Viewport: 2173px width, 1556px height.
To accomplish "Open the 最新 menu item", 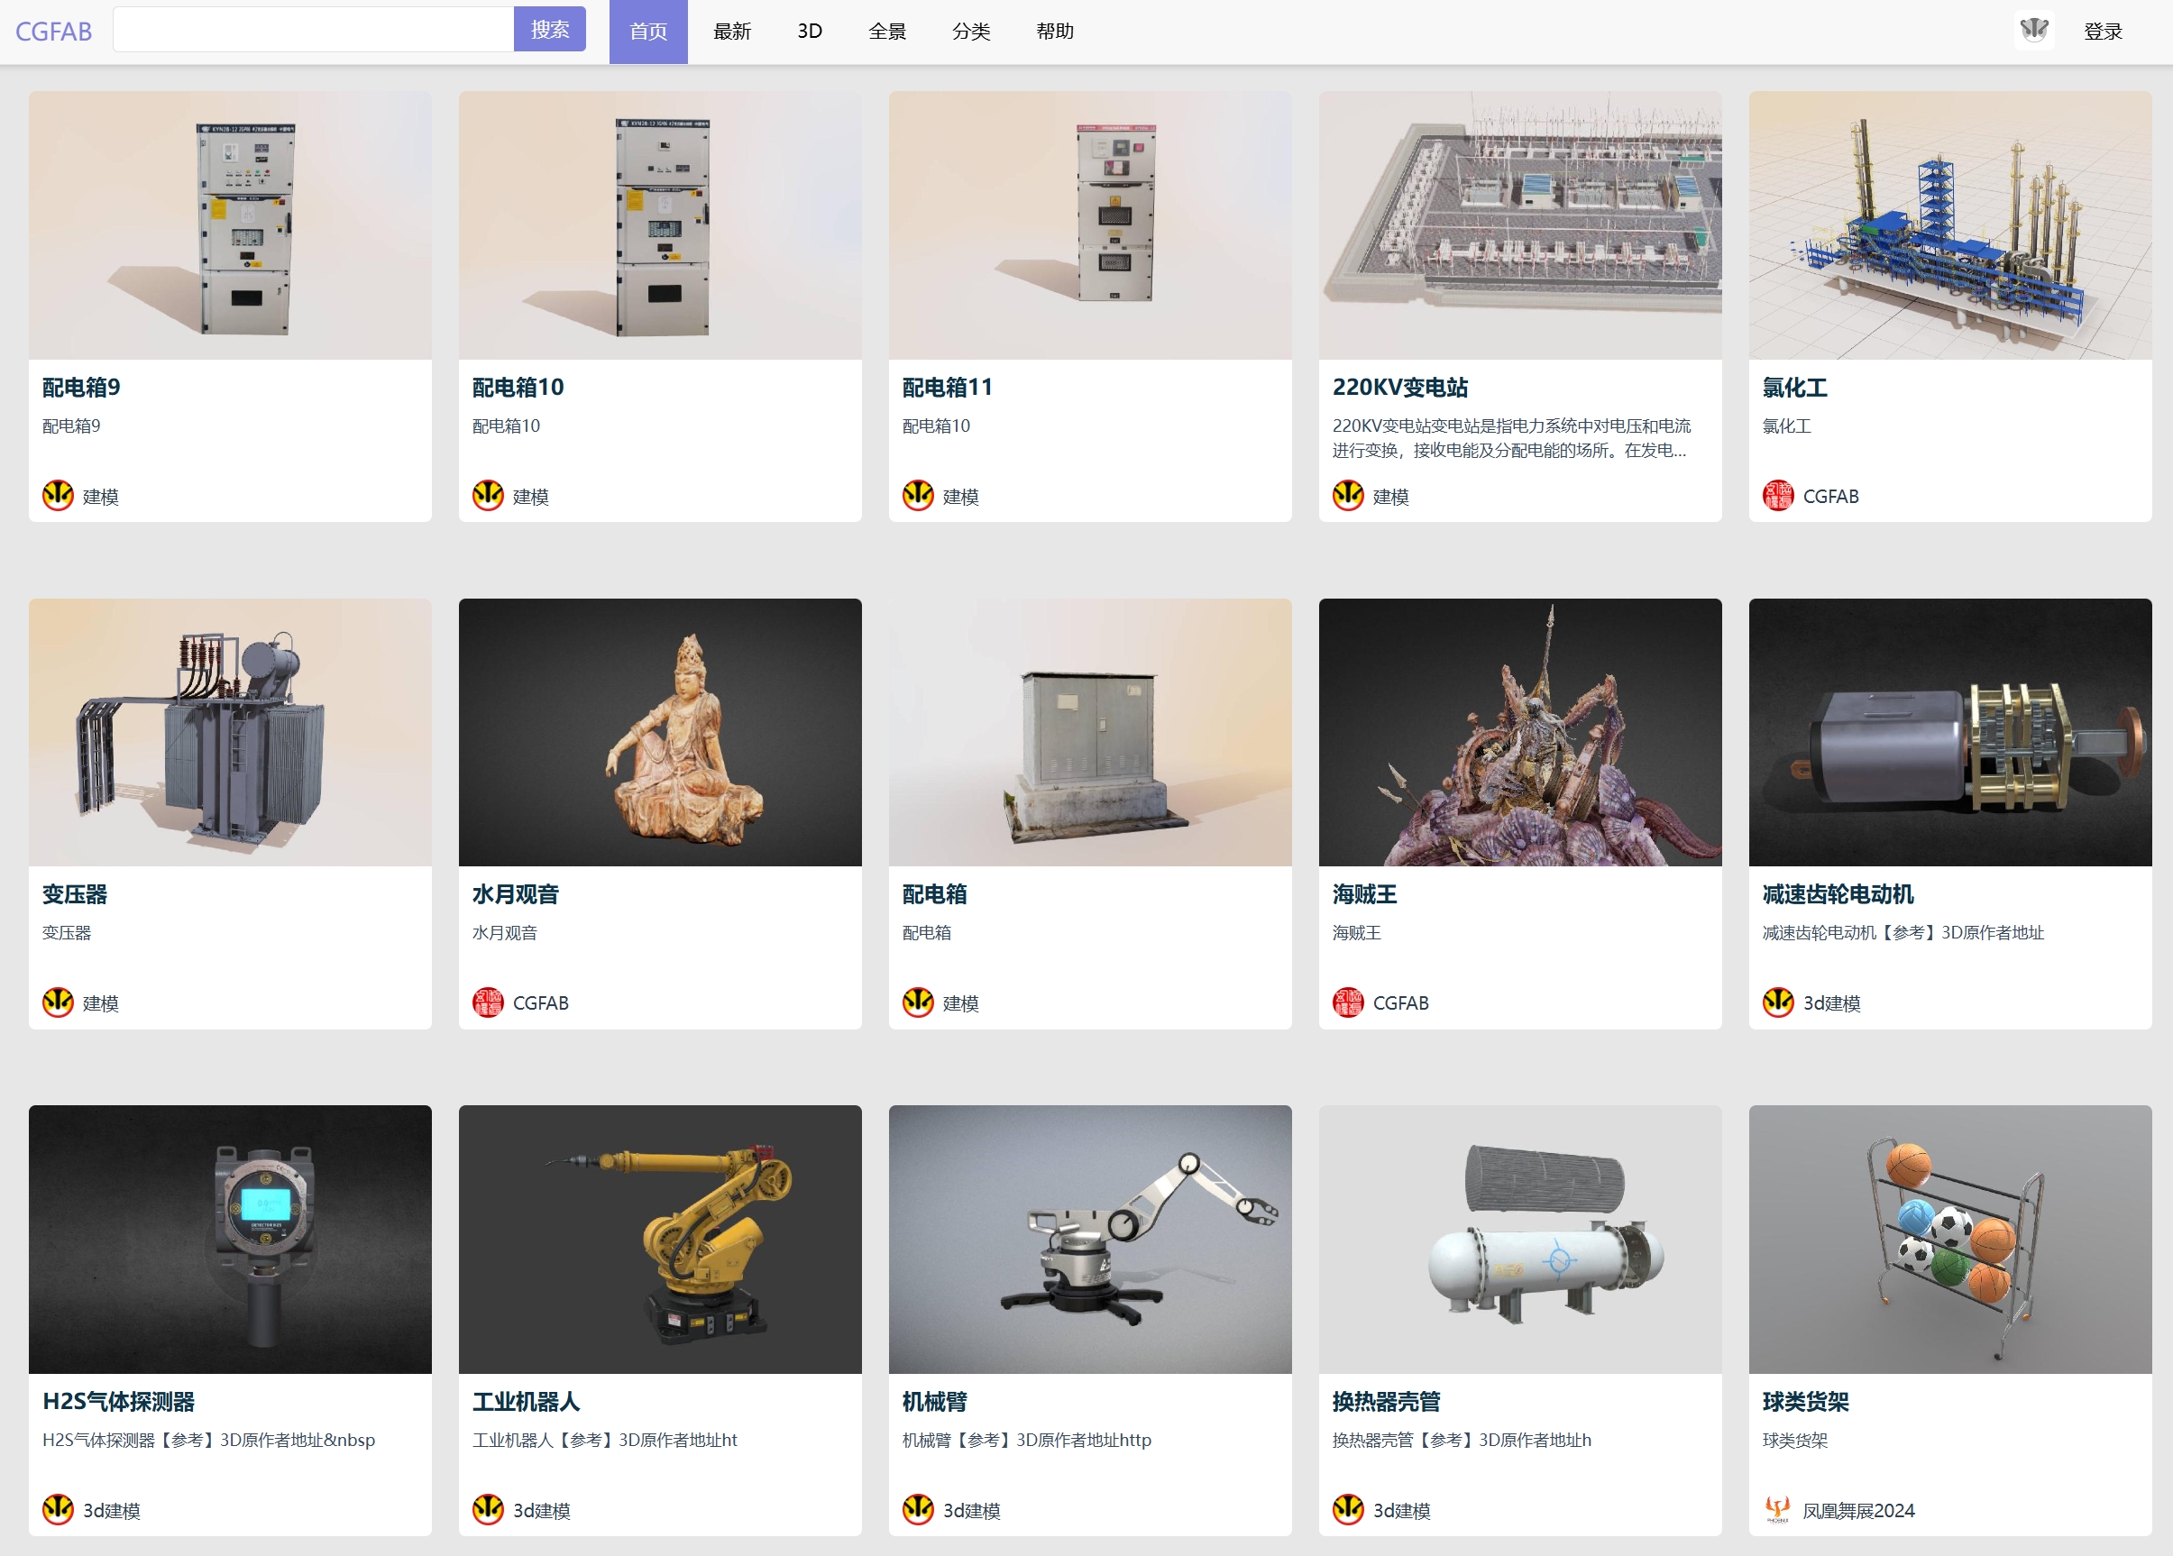I will tap(732, 32).
